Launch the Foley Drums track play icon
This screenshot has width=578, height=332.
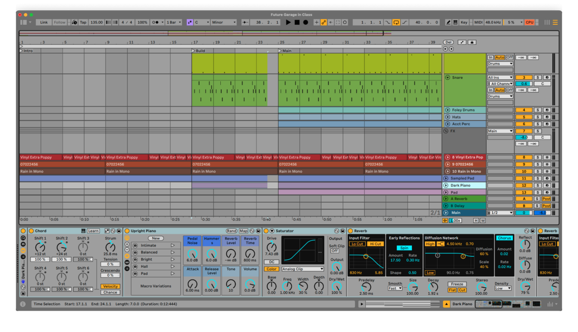coord(447,110)
